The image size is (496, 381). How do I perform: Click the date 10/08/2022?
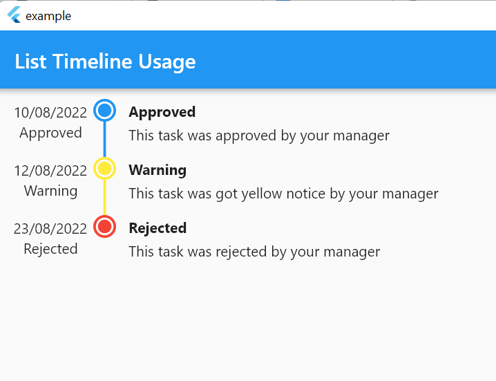coord(50,113)
